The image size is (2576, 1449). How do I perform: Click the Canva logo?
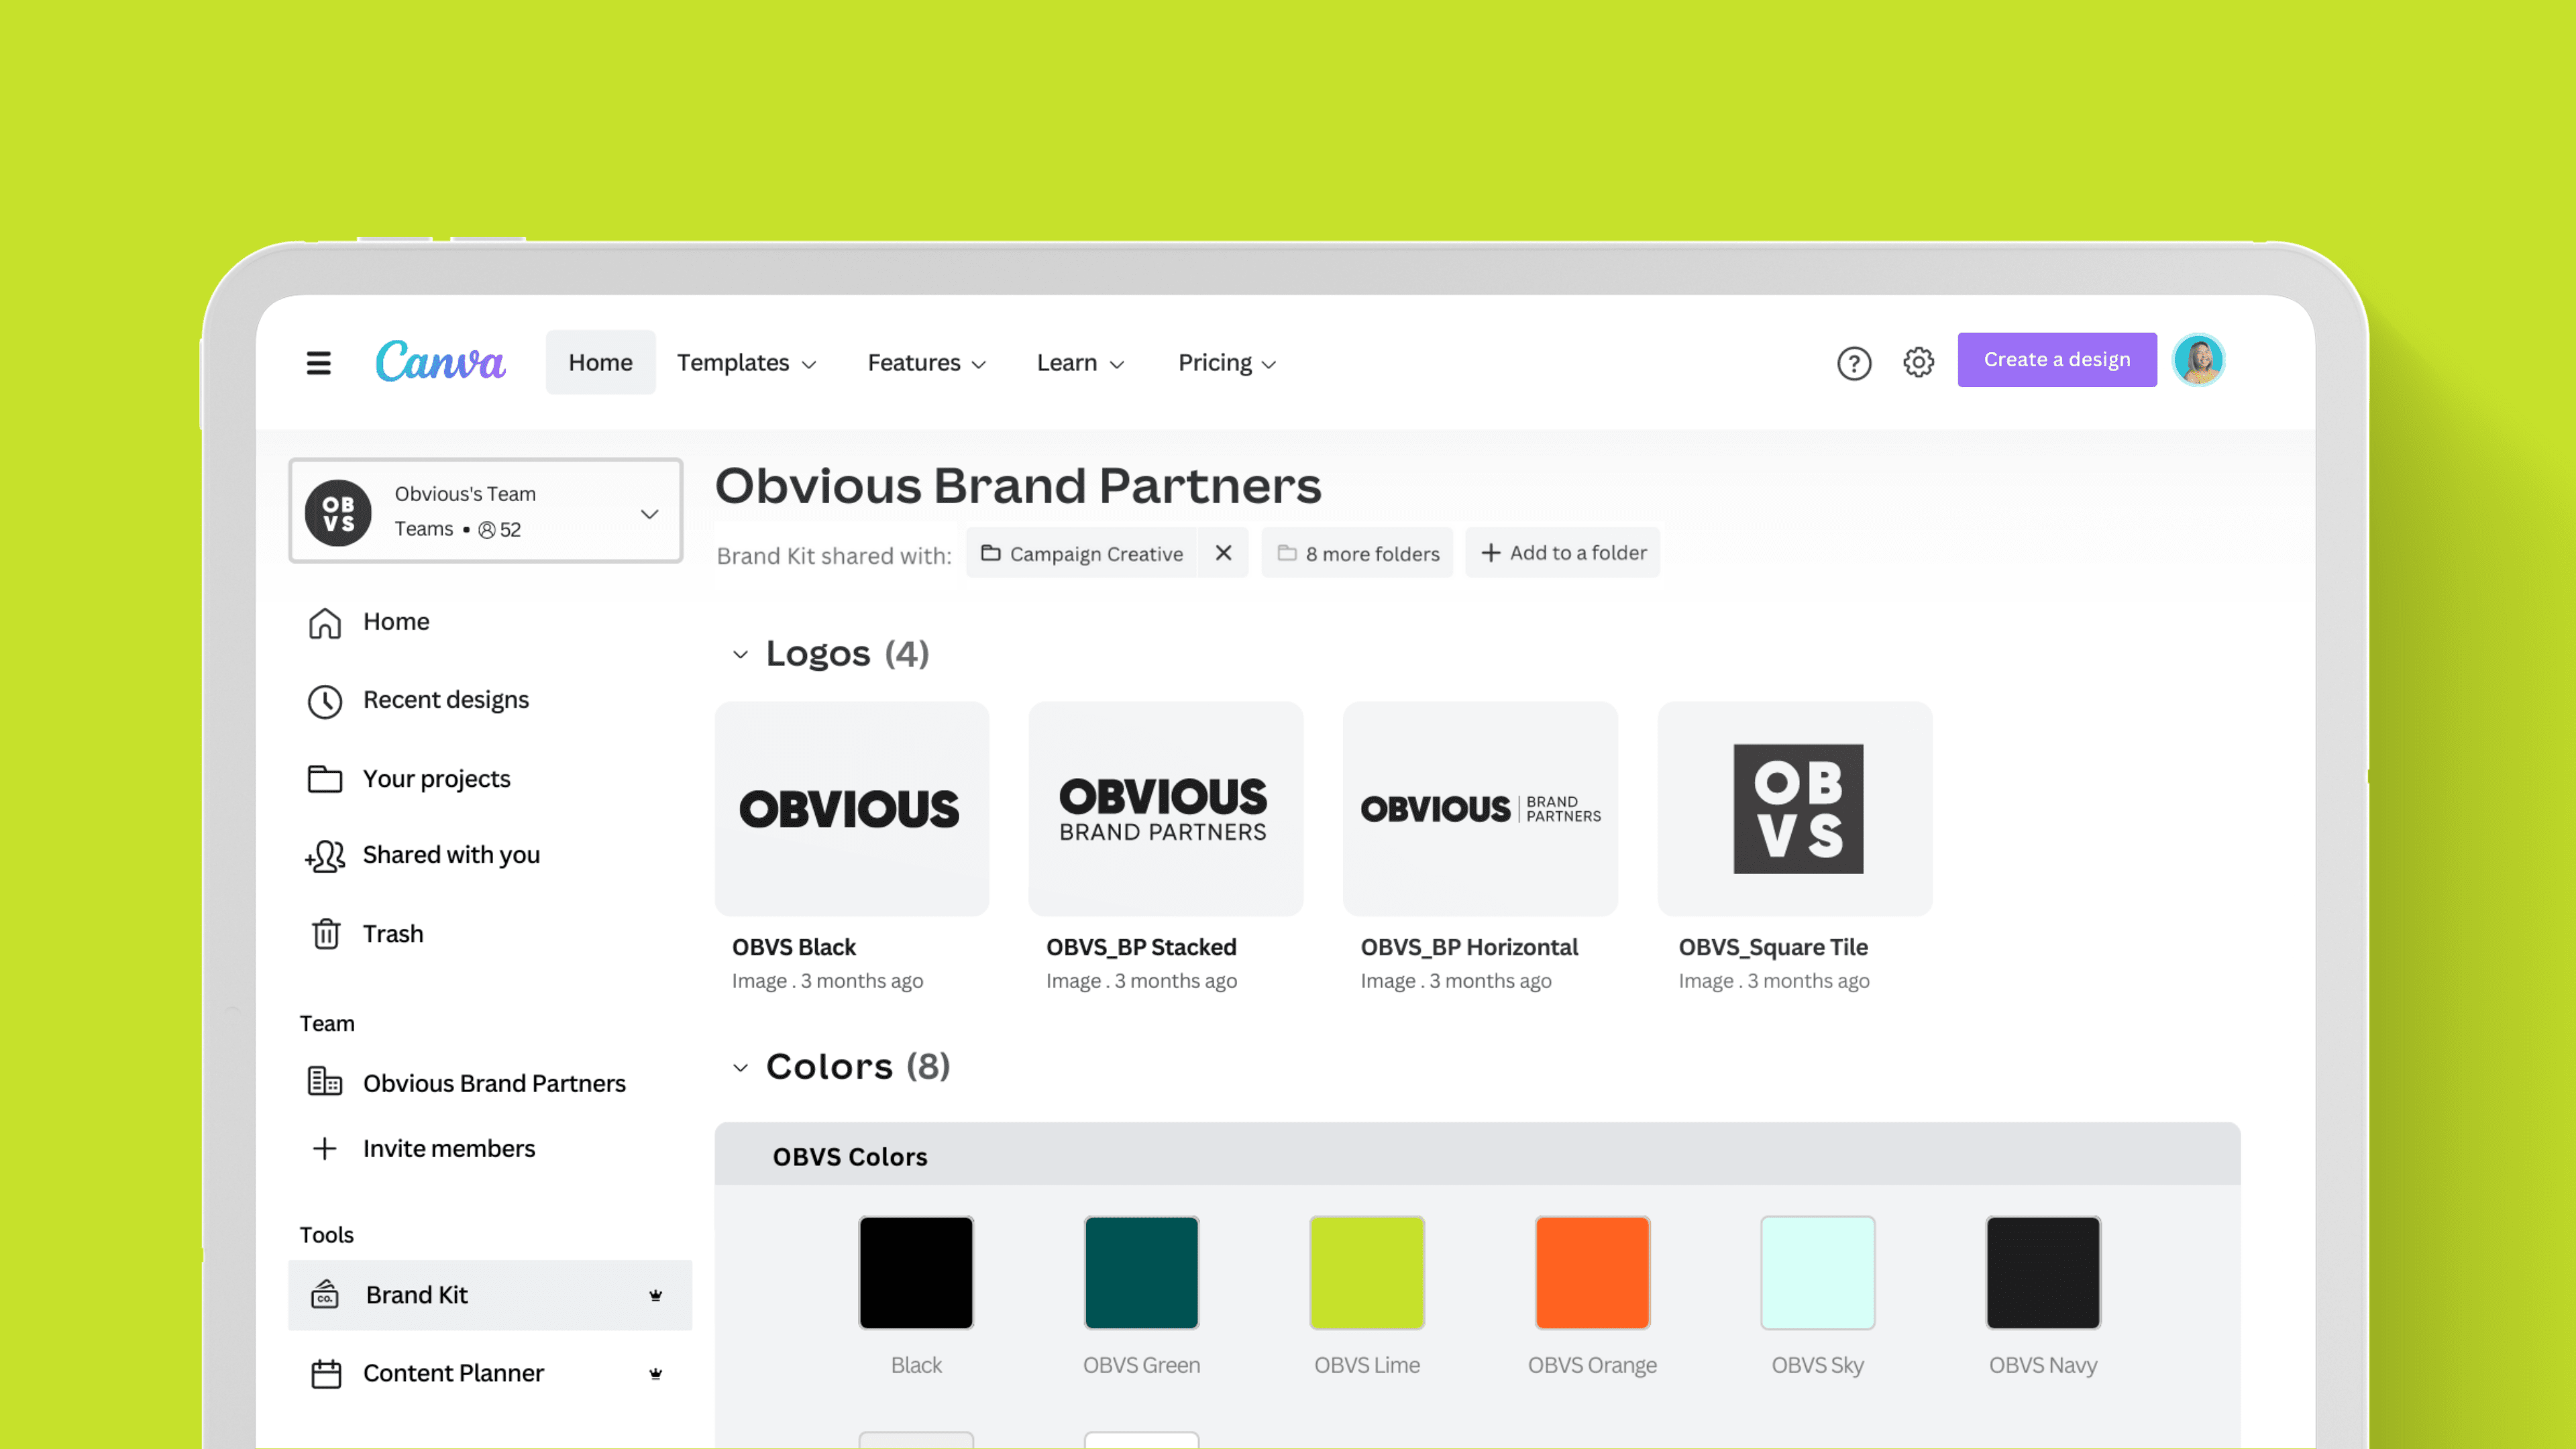[440, 362]
